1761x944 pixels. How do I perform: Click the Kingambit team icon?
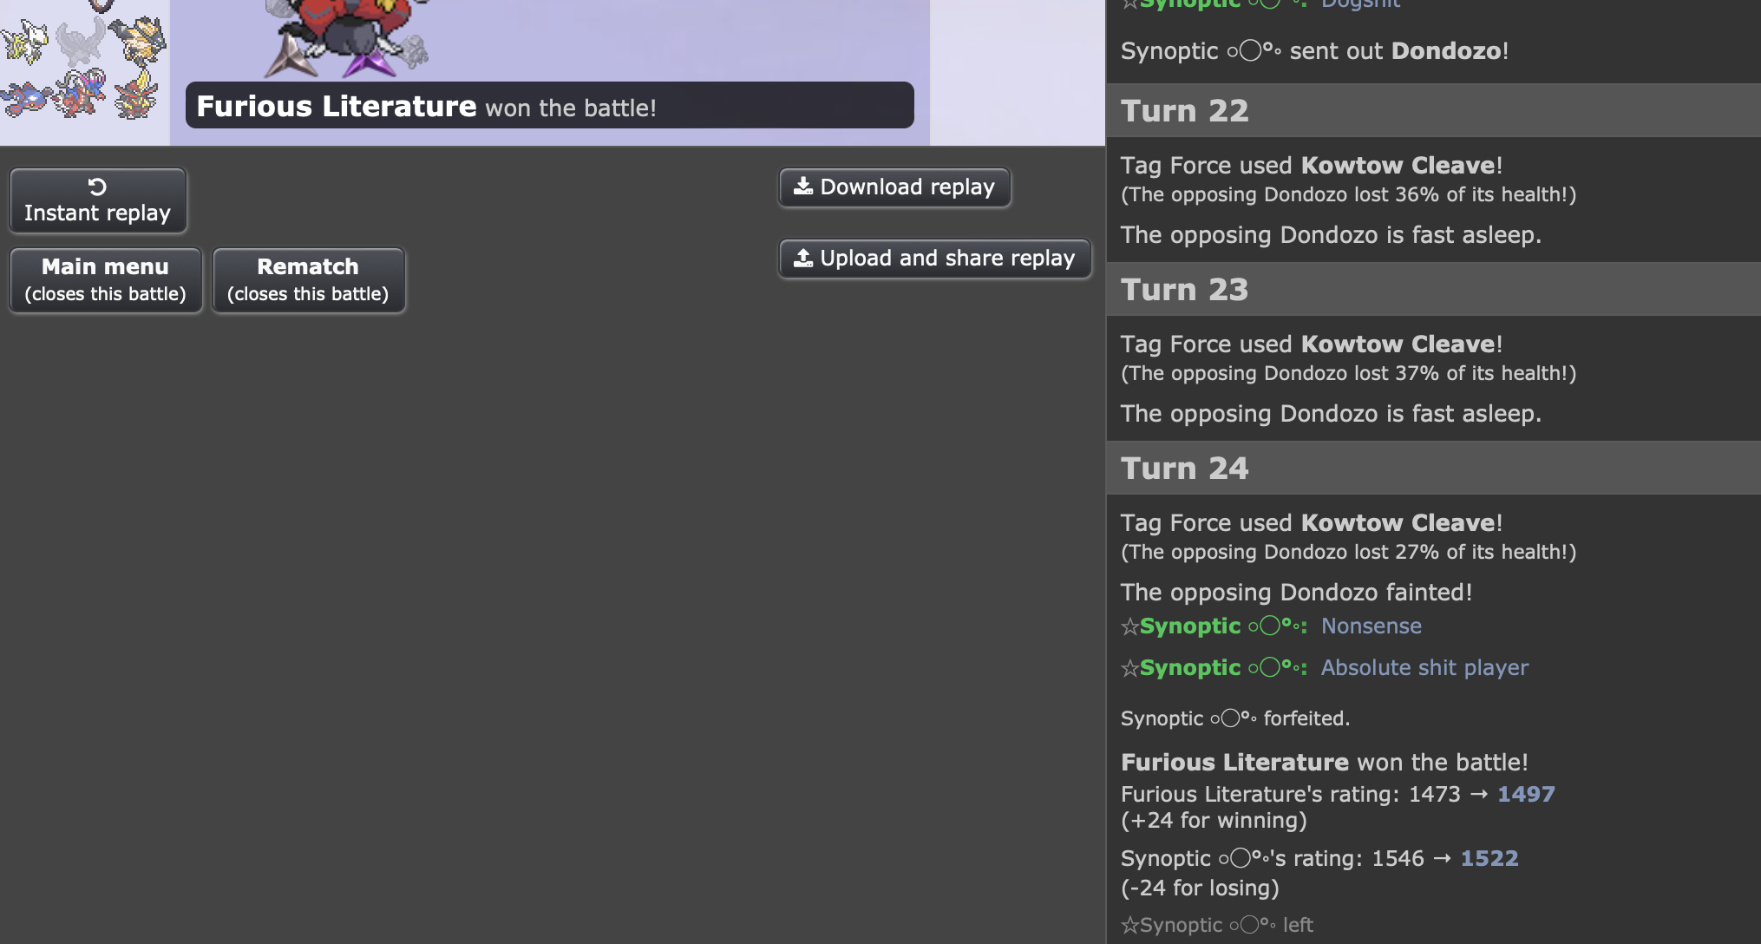(x=137, y=95)
